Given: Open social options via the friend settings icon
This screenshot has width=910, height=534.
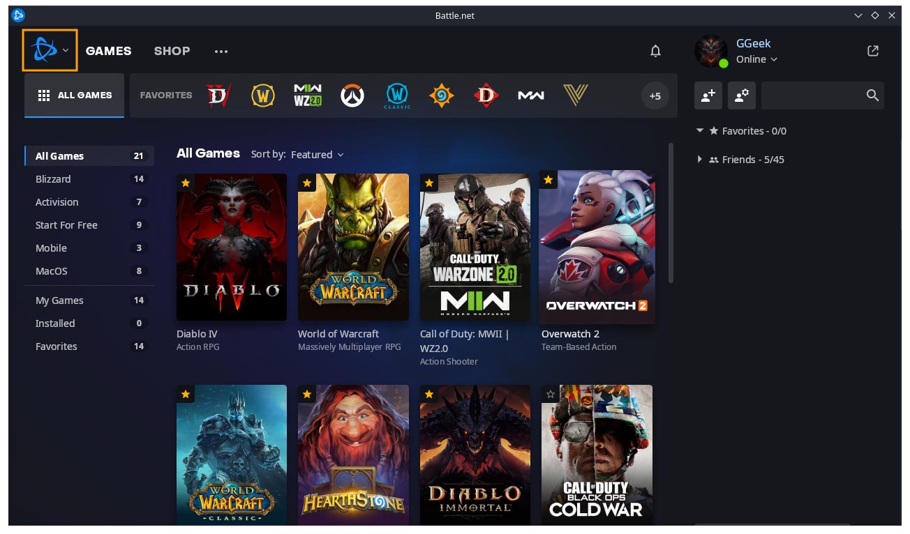Looking at the screenshot, I should 741,96.
